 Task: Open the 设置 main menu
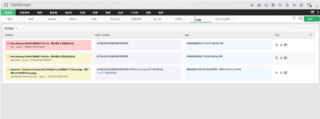[x=148, y=12]
